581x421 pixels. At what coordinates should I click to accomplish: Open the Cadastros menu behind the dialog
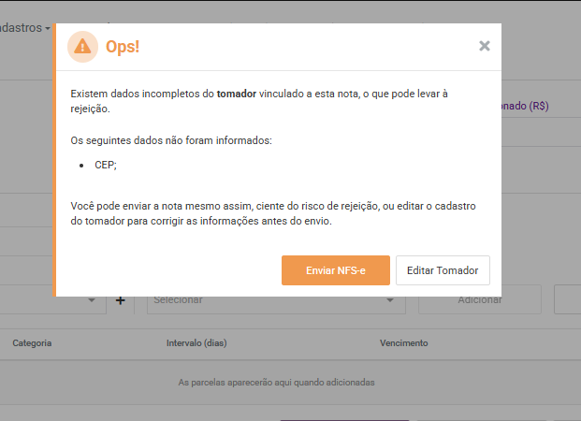pos(25,28)
